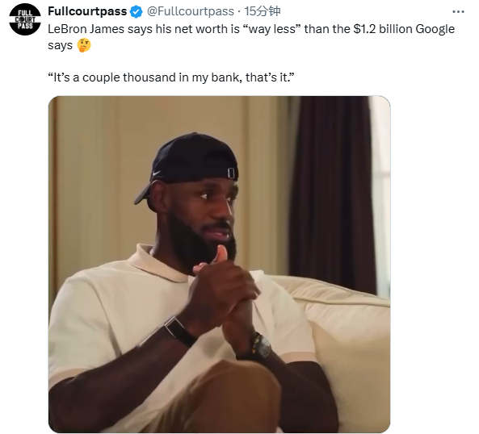Open the 15分钟 timestamp link
The width and height of the screenshot is (479, 434).
pyautogui.click(x=262, y=11)
